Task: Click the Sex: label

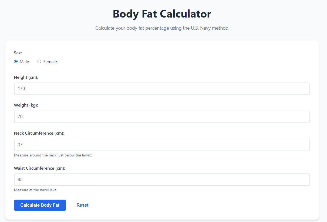Action: (x=18, y=53)
